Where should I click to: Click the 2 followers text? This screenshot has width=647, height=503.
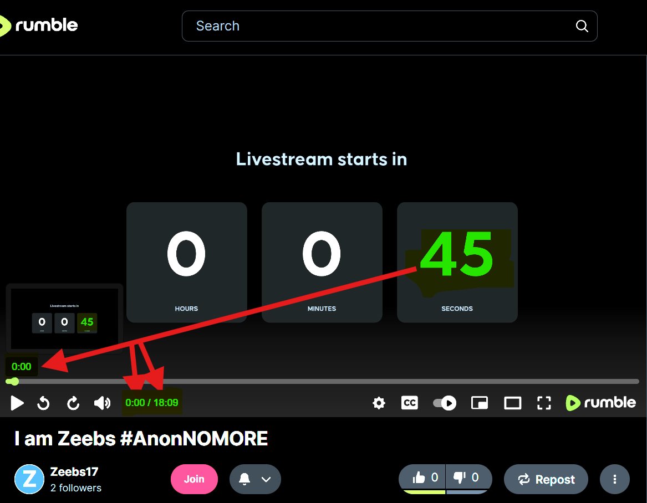[x=76, y=487]
